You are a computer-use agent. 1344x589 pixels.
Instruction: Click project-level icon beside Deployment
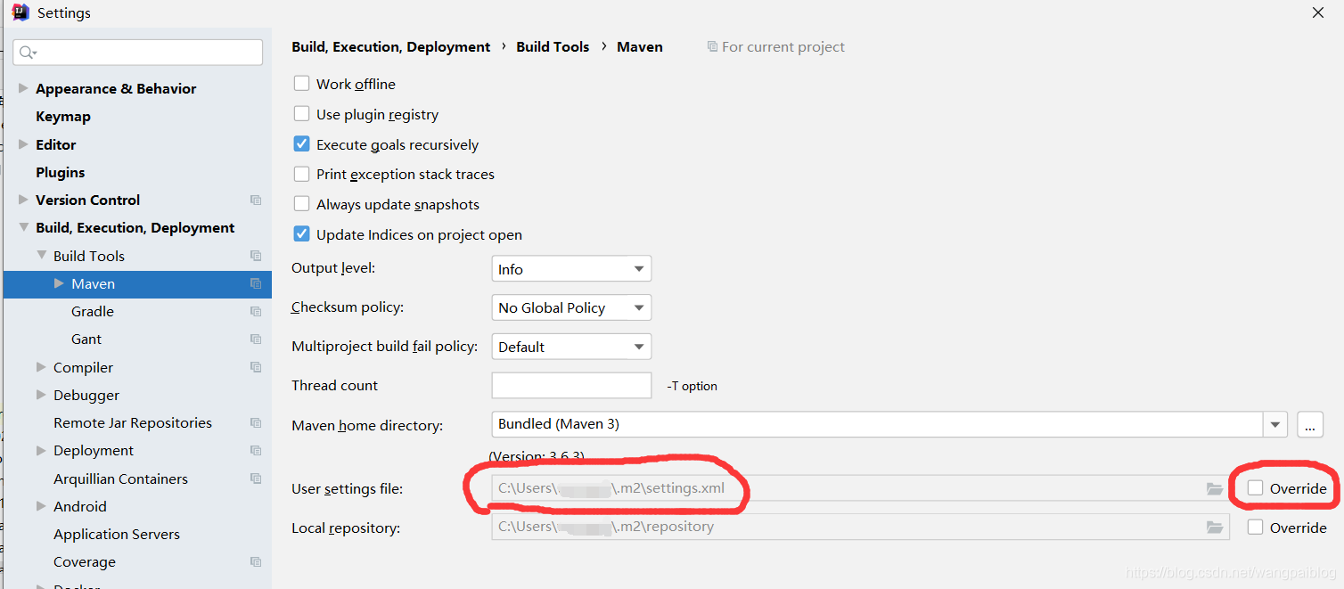(x=256, y=451)
